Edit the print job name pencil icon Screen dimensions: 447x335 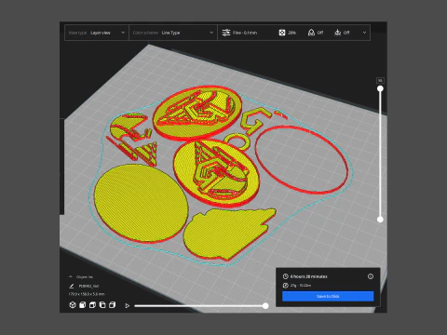click(x=72, y=286)
